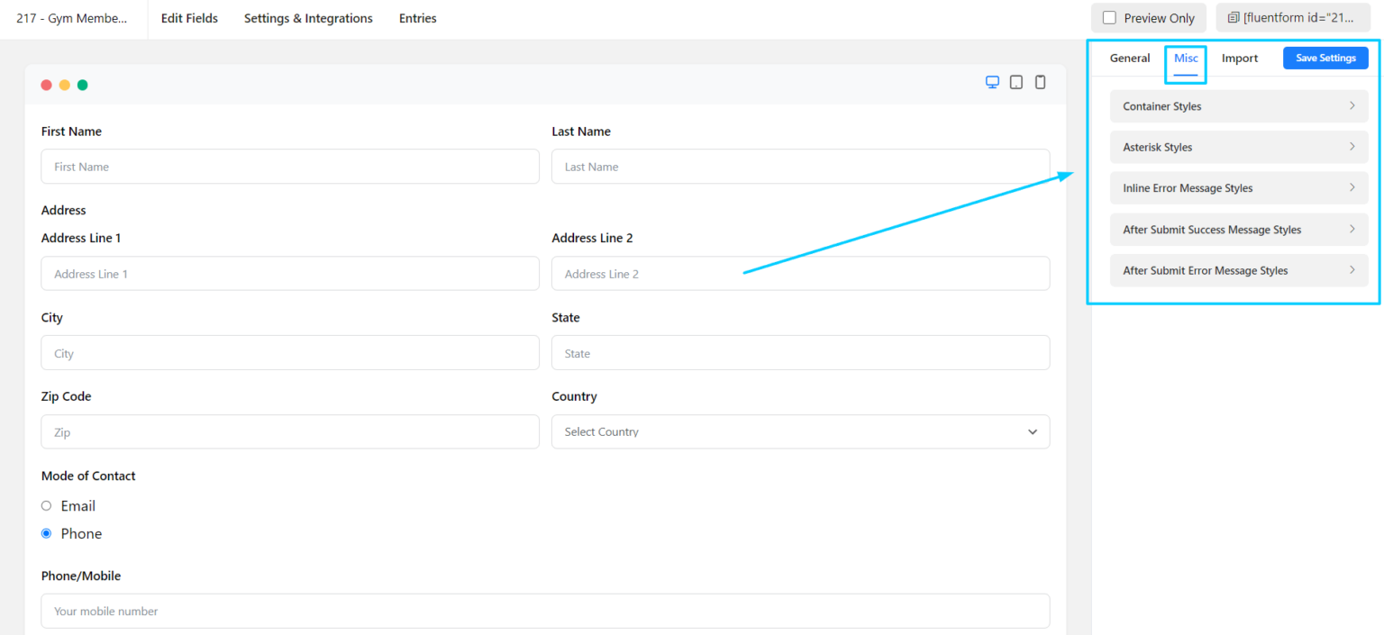Select the Email radio button

pyautogui.click(x=47, y=506)
